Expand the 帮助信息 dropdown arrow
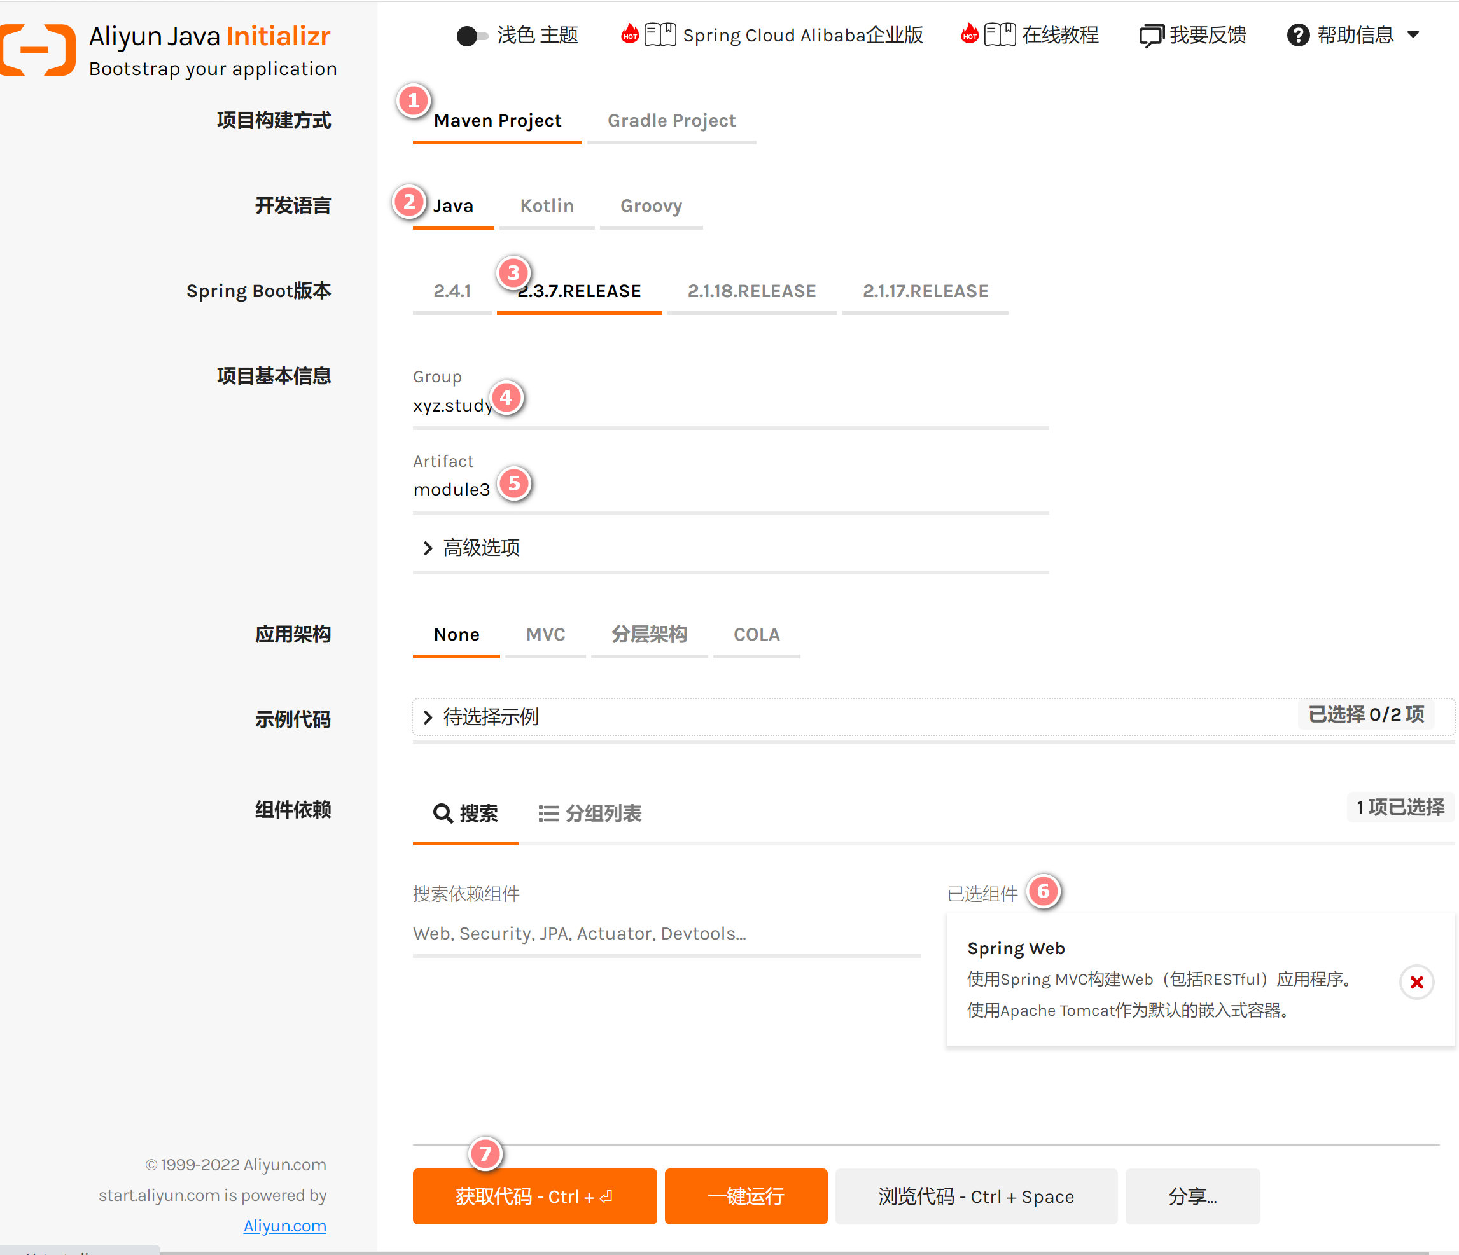Viewport: 1459px width, 1255px height. pyautogui.click(x=1413, y=34)
